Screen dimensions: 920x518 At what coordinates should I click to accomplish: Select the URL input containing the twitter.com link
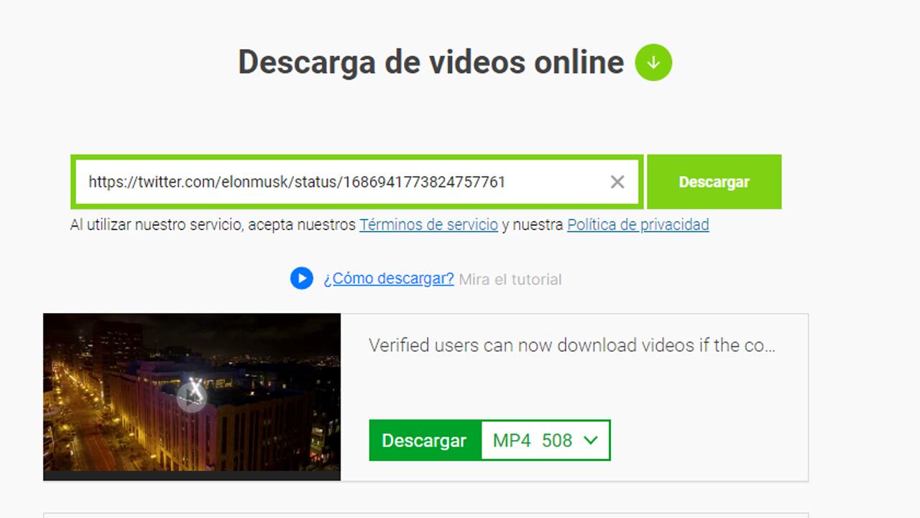coord(323,182)
